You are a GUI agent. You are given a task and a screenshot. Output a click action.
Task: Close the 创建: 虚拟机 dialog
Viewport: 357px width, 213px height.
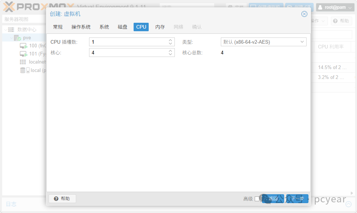tap(304, 14)
